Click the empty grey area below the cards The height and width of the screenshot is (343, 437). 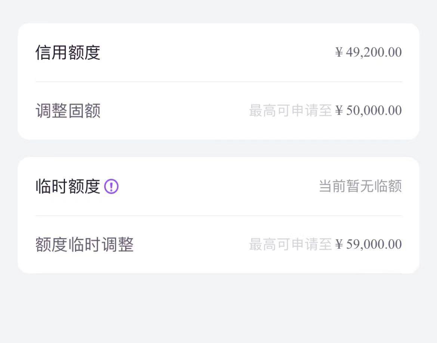(x=218, y=308)
